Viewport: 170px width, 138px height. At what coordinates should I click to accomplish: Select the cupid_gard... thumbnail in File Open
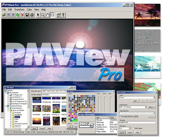pos(47,109)
